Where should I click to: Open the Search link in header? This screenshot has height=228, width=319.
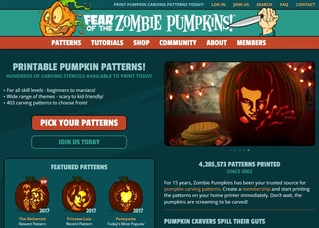264,4
